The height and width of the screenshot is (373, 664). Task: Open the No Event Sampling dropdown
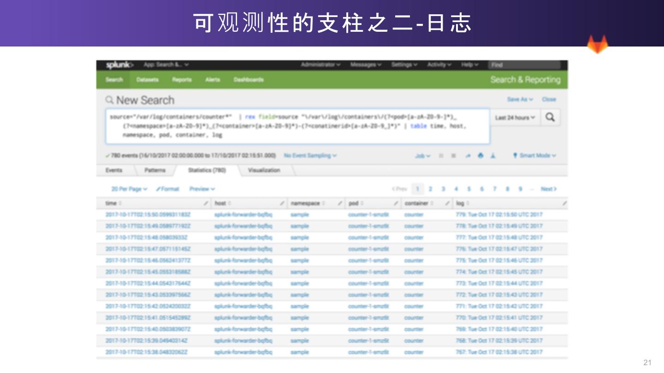point(310,156)
